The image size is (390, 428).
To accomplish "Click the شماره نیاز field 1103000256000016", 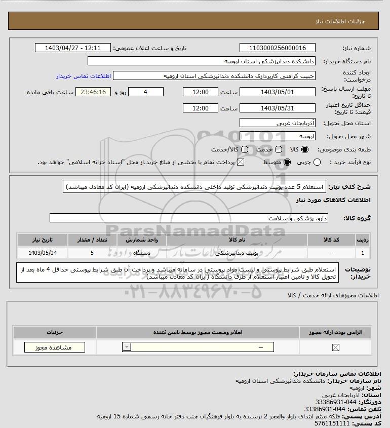I will click(277, 48).
